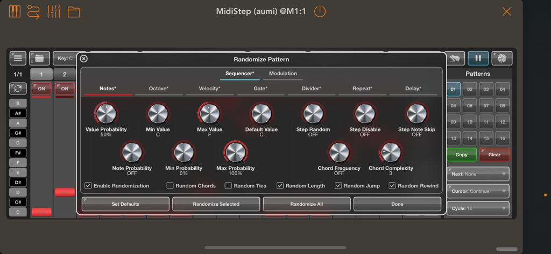Click the Chord Frequency knob

click(x=339, y=153)
